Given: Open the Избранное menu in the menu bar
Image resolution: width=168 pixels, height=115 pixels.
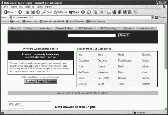Looking at the screenshot, I should point(29,7).
